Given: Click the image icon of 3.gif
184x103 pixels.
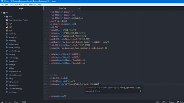Looking at the screenshot, I should [x=7, y=30].
